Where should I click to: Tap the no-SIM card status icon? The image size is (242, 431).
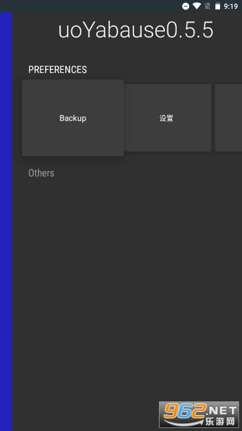click(x=208, y=6)
